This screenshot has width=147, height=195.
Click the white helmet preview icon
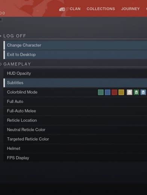point(129,92)
